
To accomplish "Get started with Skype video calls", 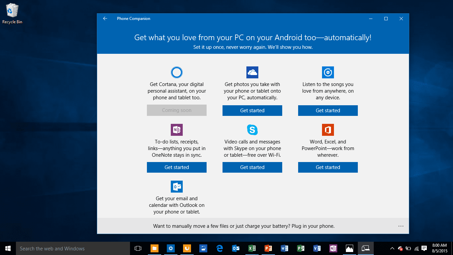I will click(252, 167).
